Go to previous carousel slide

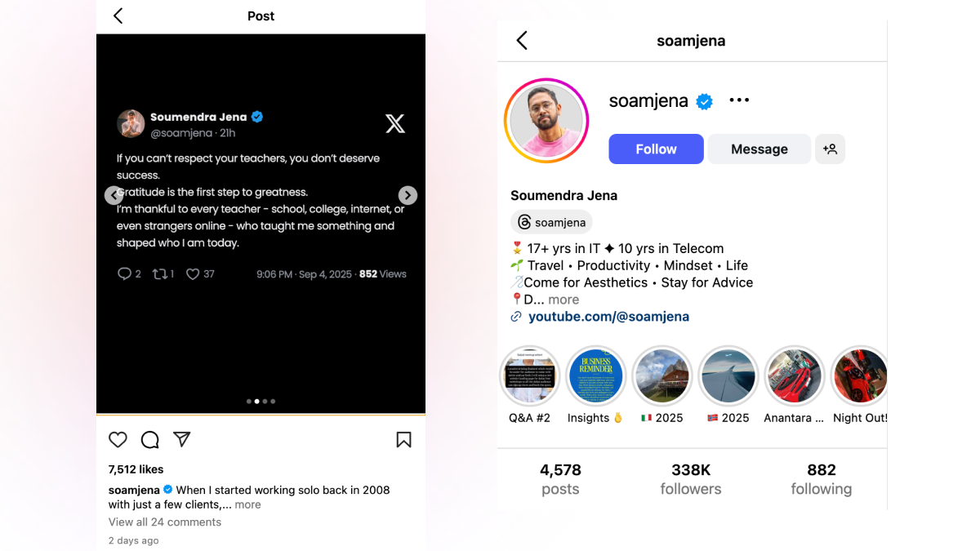114,196
